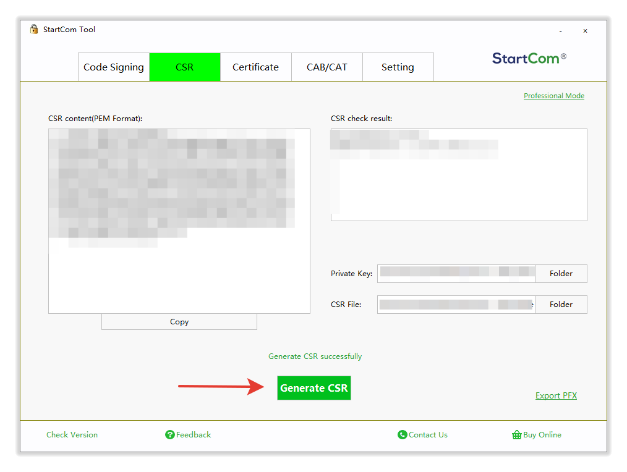Select the CSR tab
The width and height of the screenshot is (627, 472).
pos(185,67)
